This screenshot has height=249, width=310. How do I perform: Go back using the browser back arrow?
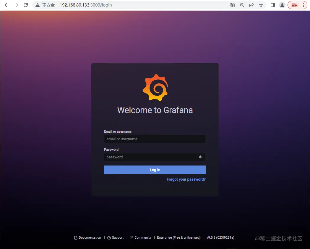tap(7, 5)
